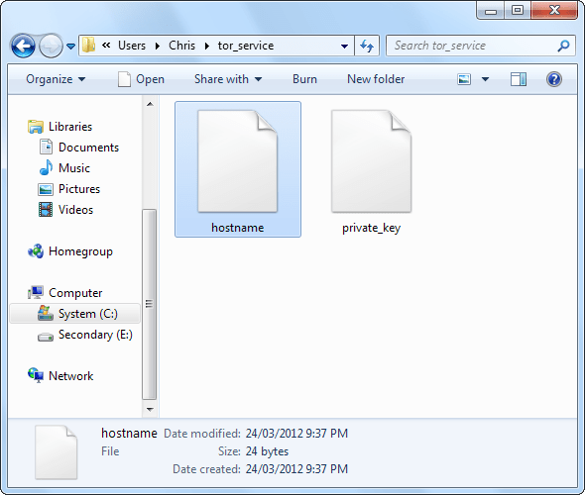Click the refresh icon beside the address bar
The height and width of the screenshot is (495, 585).
[367, 46]
